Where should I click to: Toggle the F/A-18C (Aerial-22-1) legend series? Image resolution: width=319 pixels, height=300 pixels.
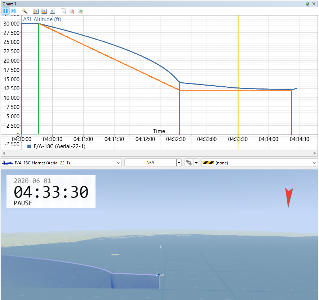pyautogui.click(x=56, y=146)
